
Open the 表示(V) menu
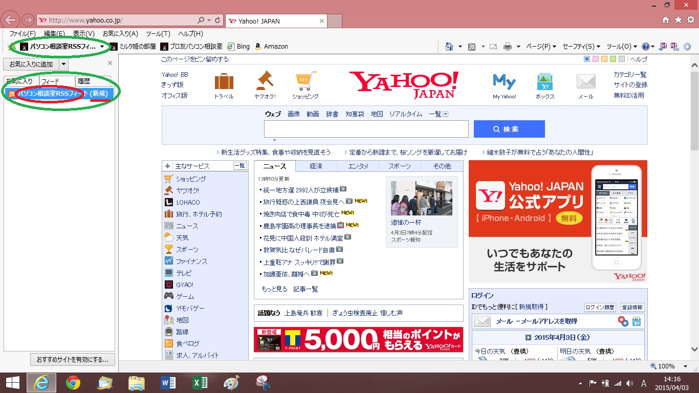tap(83, 34)
